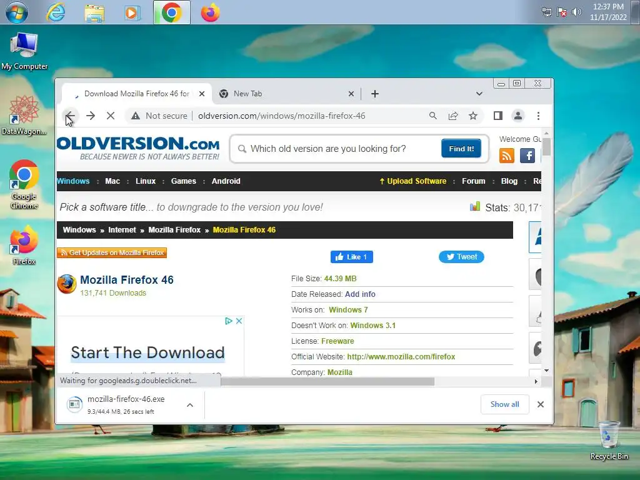Screen dimensions: 640x480
Task: Click Mozilla Firefox breadcrumb link
Action: 174,230
